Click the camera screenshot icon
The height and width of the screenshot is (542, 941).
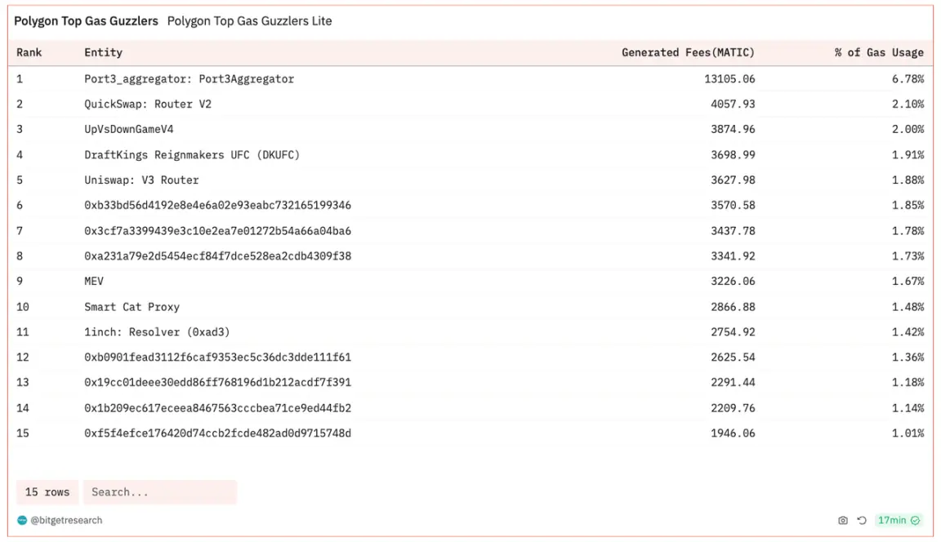pyautogui.click(x=843, y=520)
